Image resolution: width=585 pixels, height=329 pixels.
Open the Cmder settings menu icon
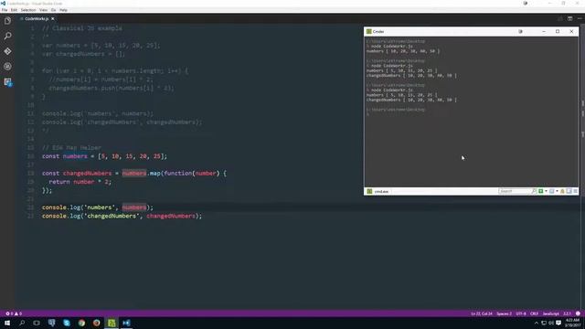[575, 191]
